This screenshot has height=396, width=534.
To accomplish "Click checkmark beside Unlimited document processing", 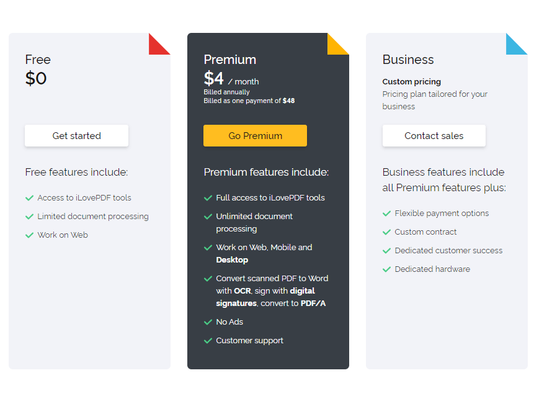I will pos(208,217).
